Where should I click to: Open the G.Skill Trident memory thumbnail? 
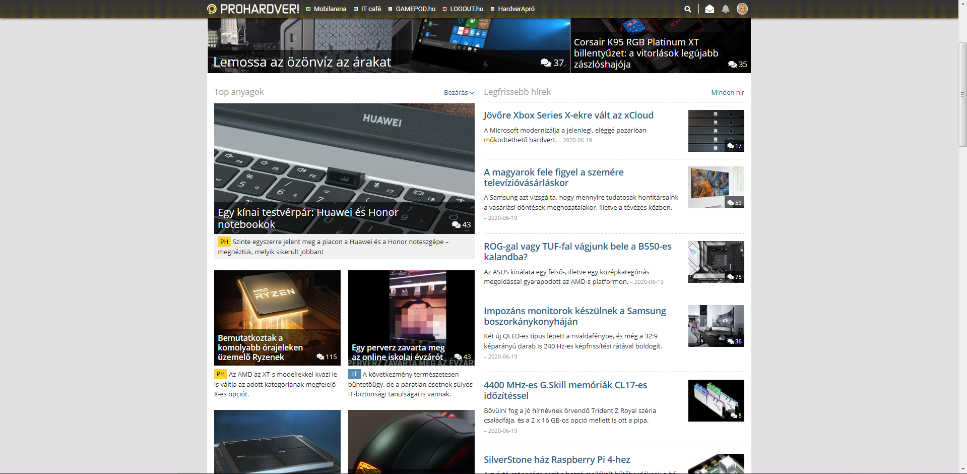(x=716, y=400)
